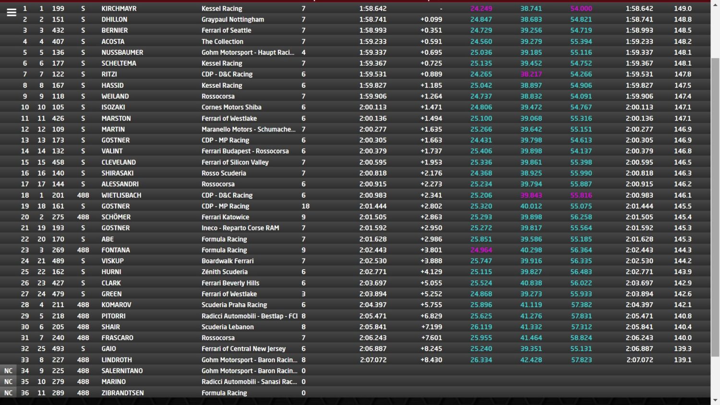
Task: Select driver name ALESSANDRI
Action: (120, 184)
